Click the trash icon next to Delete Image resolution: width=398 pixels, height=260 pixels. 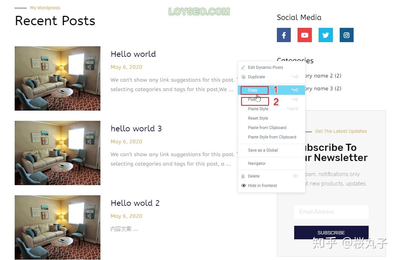pyautogui.click(x=243, y=176)
